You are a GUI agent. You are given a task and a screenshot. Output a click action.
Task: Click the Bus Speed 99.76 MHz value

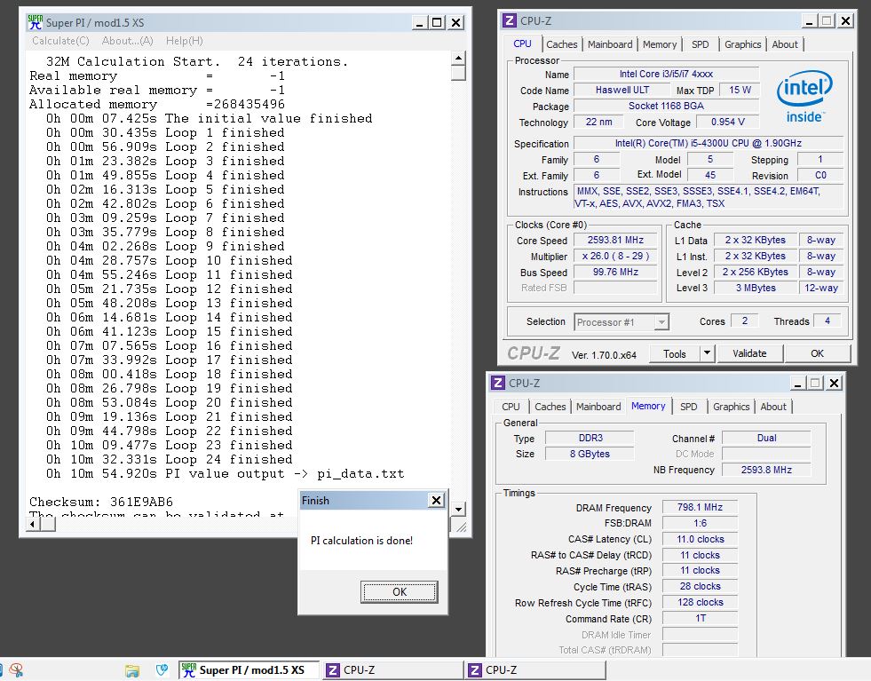pyautogui.click(x=615, y=273)
